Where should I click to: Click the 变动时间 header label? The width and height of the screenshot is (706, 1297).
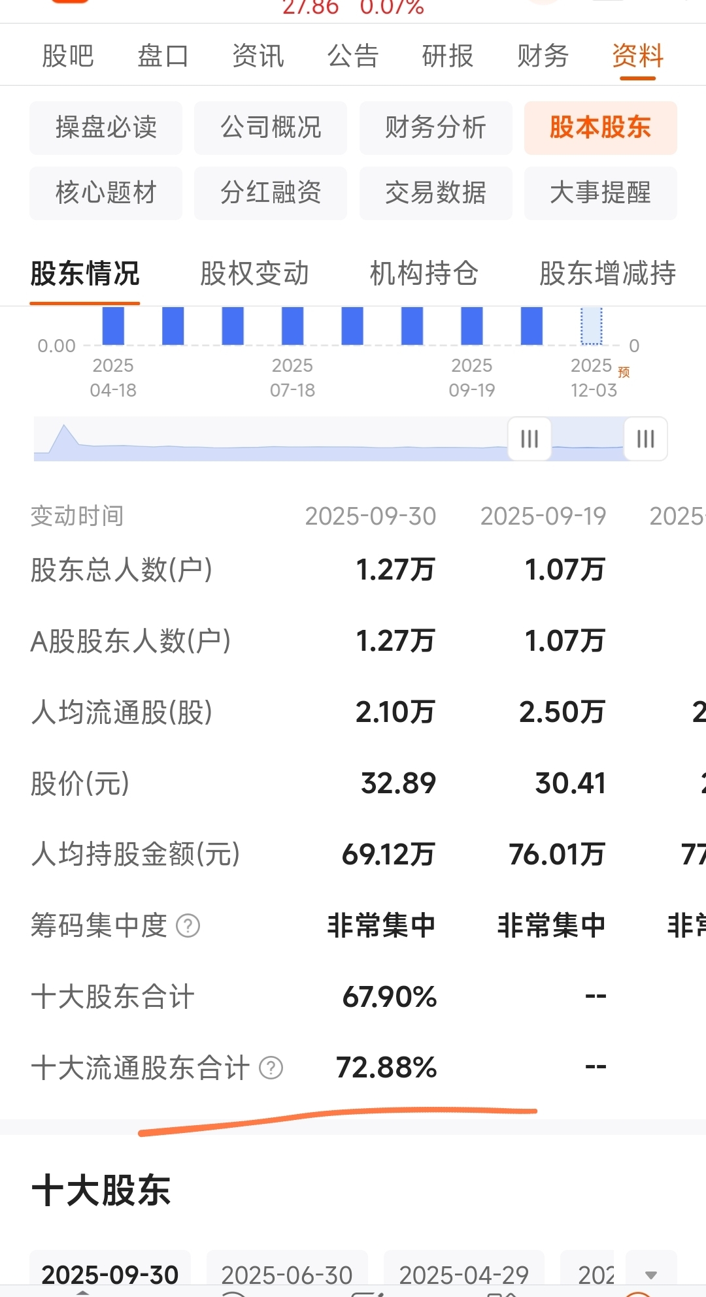tap(77, 516)
